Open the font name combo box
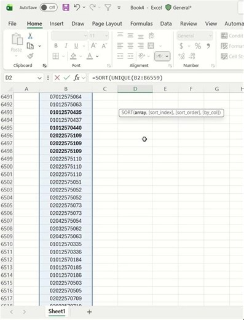244x320 pixels. [x=69, y=36]
